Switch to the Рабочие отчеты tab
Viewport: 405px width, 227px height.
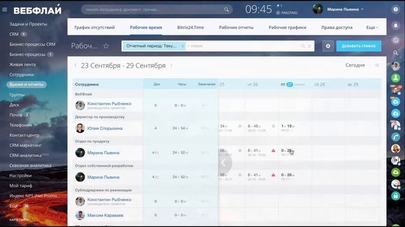pyautogui.click(x=236, y=27)
